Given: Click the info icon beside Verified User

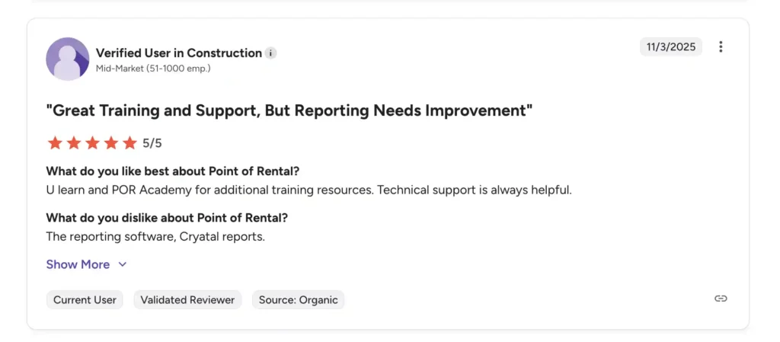Looking at the screenshot, I should click(x=271, y=53).
